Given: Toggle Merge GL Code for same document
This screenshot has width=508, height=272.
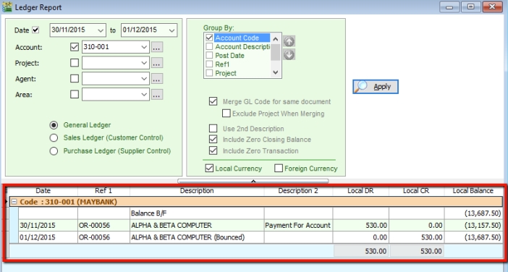Looking at the screenshot, I should click(x=213, y=101).
